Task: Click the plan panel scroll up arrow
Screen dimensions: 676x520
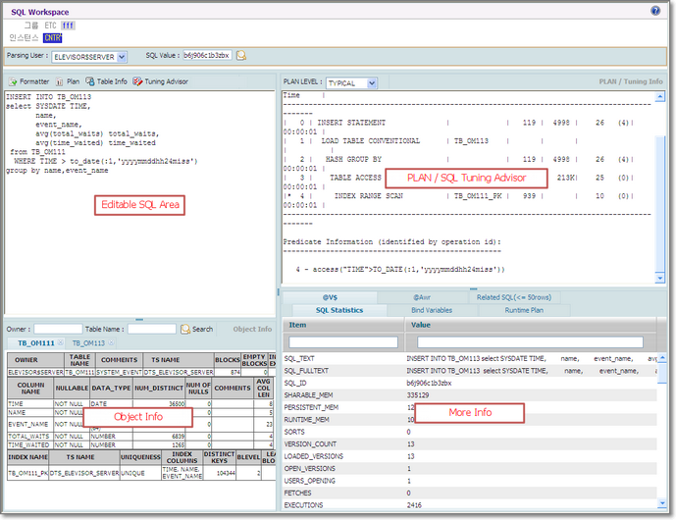Action: pyautogui.click(x=659, y=97)
